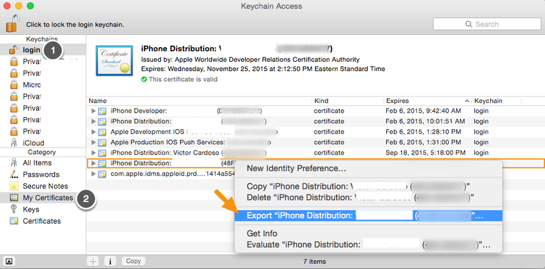The width and height of the screenshot is (545, 269).
Task: Sort list by Kind column header
Action: click(x=347, y=101)
